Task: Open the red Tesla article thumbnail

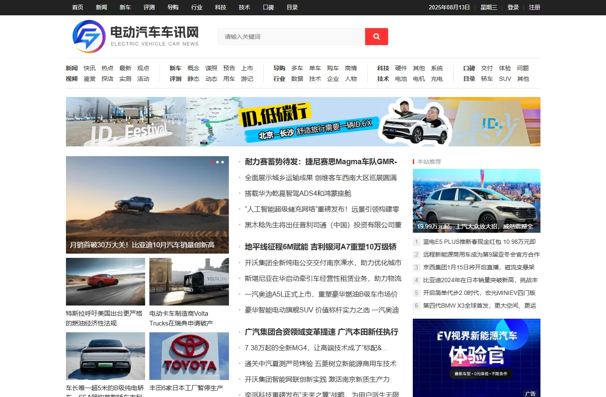Action: (106, 282)
